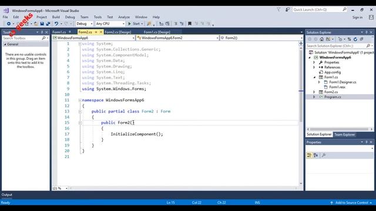Screen dimensions: 376x211
Task: Click Categorized icon in Properties panel
Action: click(310, 155)
